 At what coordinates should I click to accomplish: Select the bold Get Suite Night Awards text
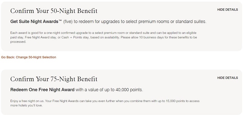point(34,21)
